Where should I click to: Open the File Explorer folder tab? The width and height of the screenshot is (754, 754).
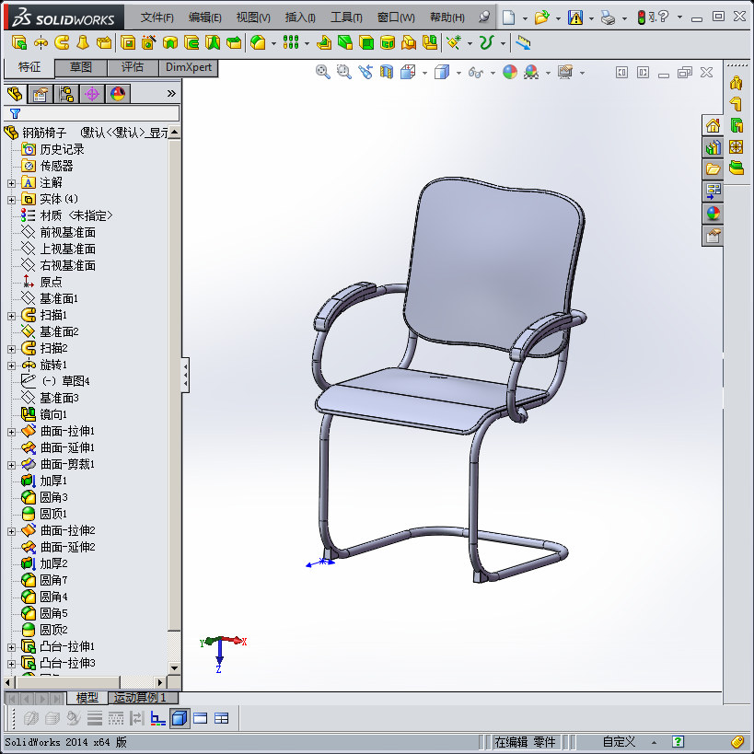713,169
